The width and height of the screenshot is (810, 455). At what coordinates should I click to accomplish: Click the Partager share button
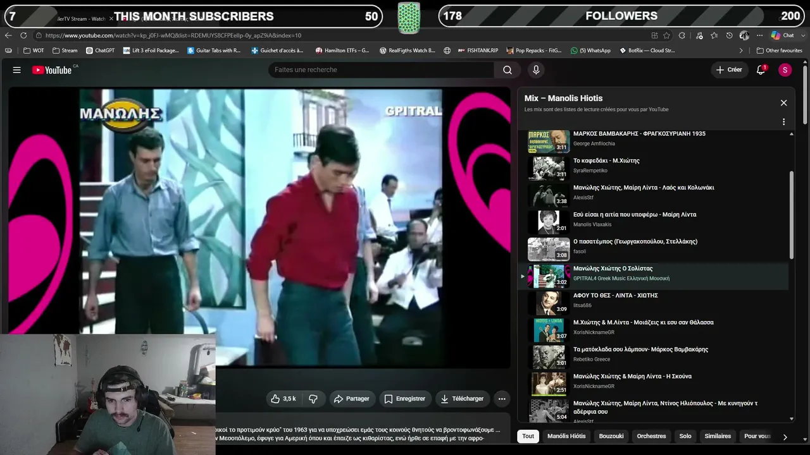(351, 399)
